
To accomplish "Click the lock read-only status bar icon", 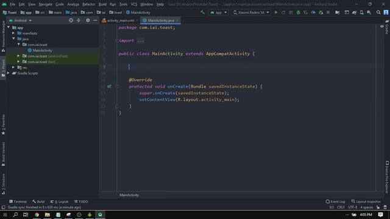I will pos(378,207).
